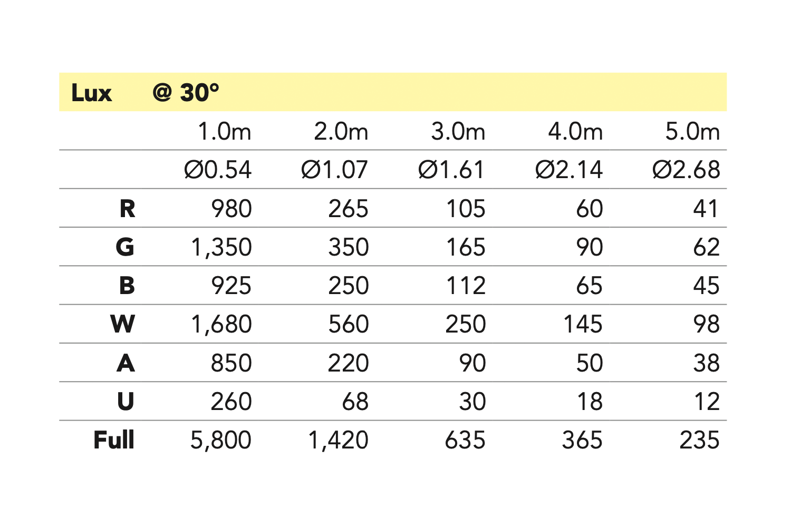Click the "@ 30°" beam angle heading

tap(186, 93)
